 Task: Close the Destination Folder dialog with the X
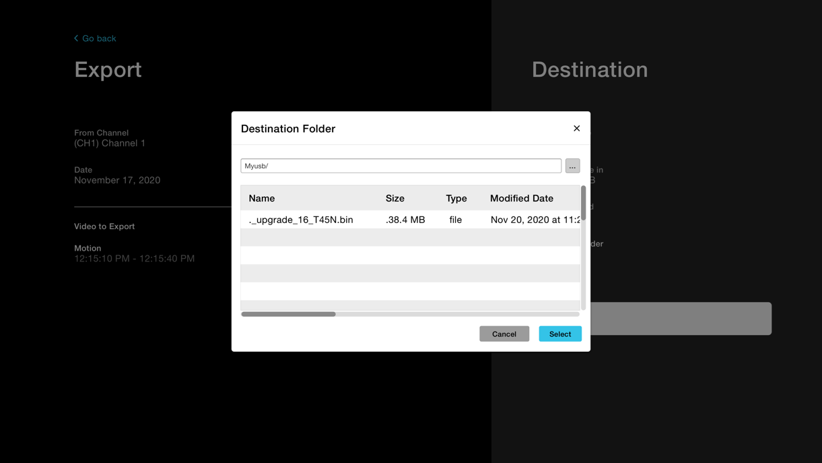576,128
